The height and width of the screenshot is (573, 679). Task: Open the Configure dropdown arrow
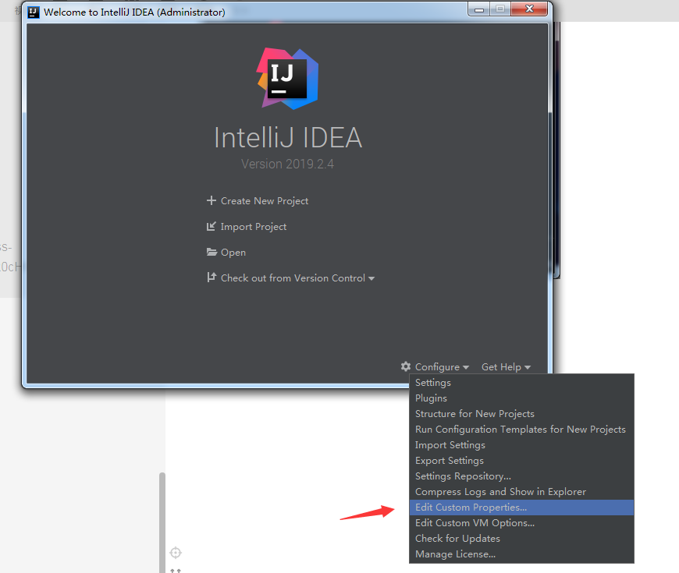click(465, 366)
